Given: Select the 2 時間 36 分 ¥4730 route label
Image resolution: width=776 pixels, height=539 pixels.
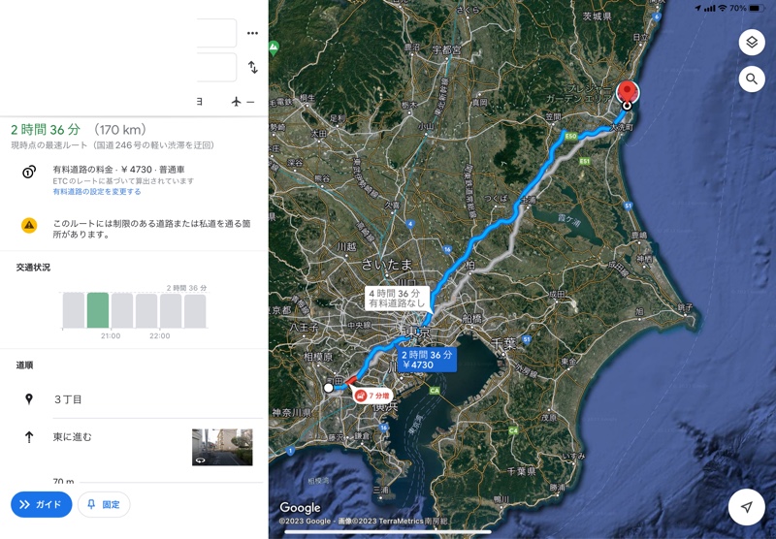Looking at the screenshot, I should pyautogui.click(x=427, y=360).
